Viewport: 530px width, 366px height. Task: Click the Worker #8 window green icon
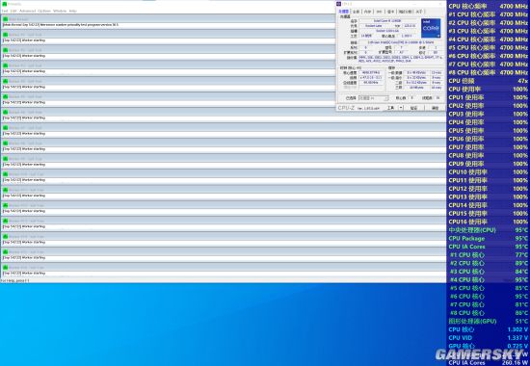coord(6,144)
